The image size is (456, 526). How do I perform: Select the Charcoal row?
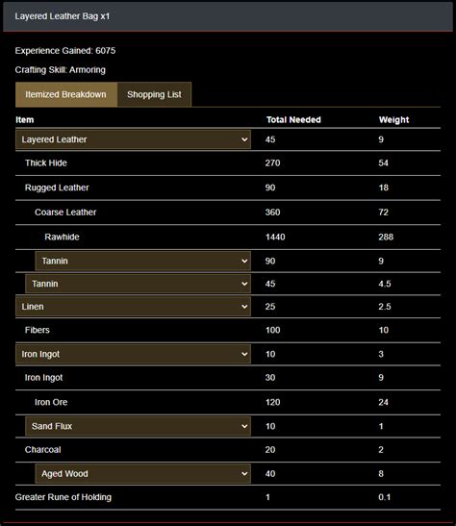[x=228, y=450]
